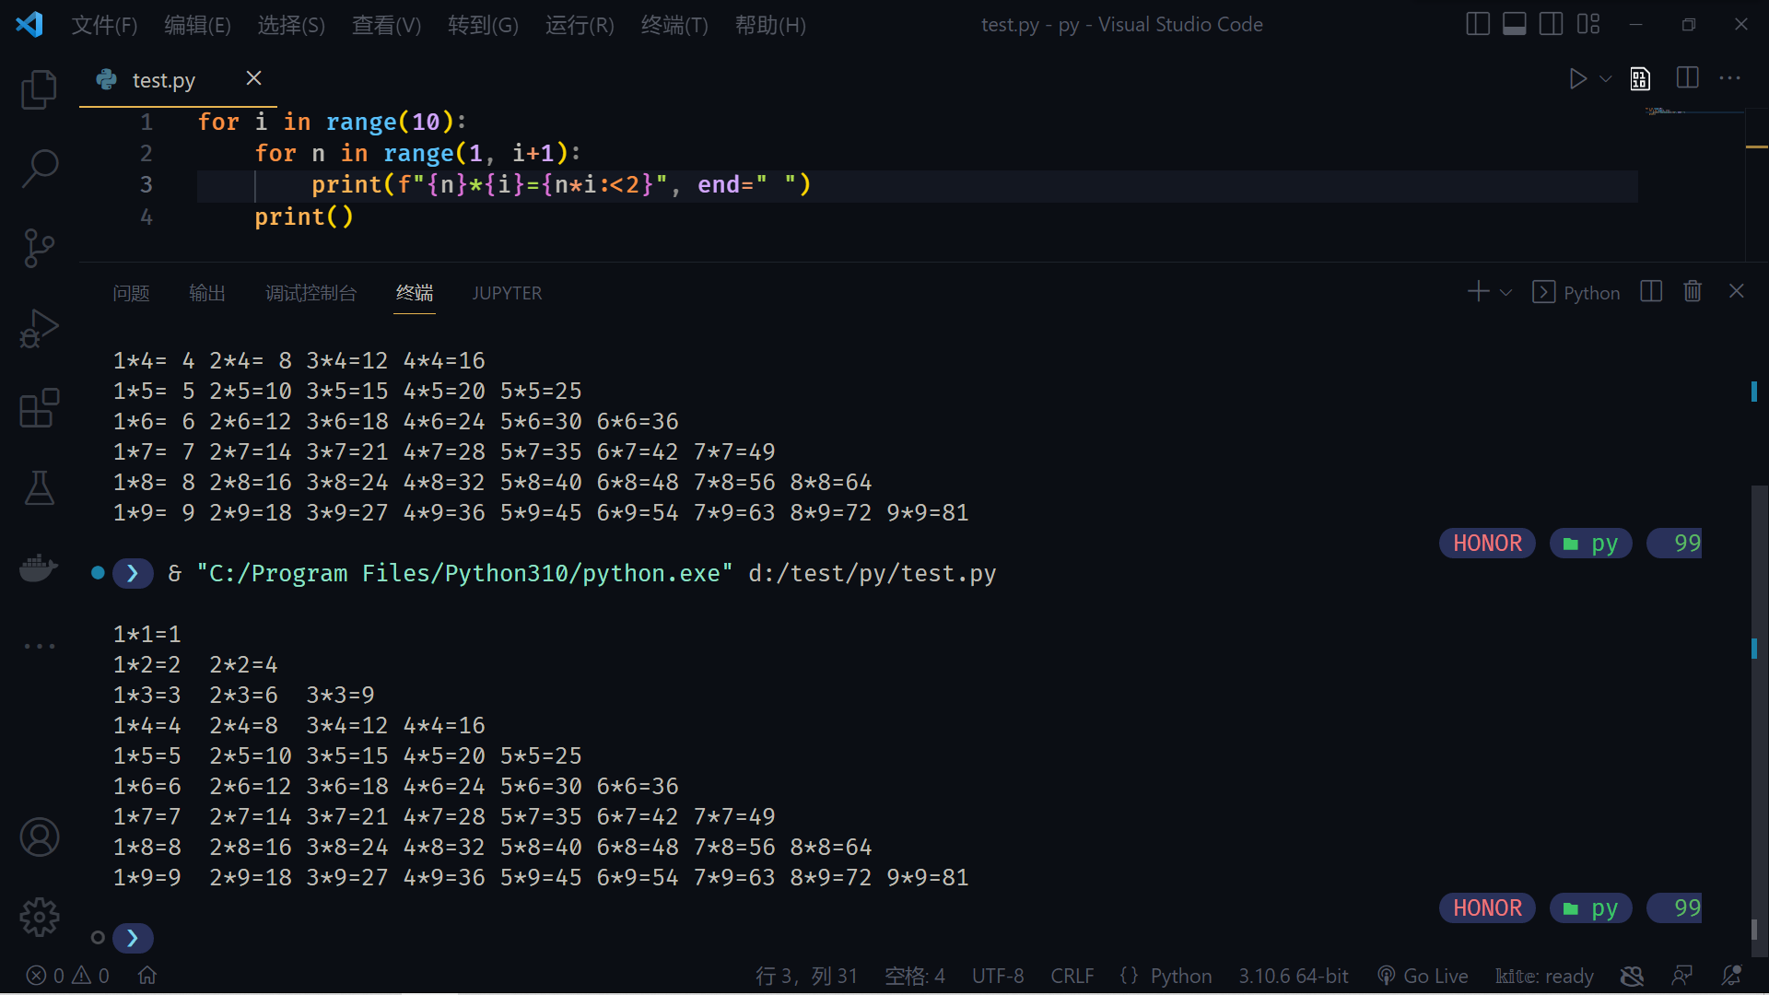Toggle split editor right icon
Image resolution: width=1769 pixels, height=995 pixels.
(1688, 78)
